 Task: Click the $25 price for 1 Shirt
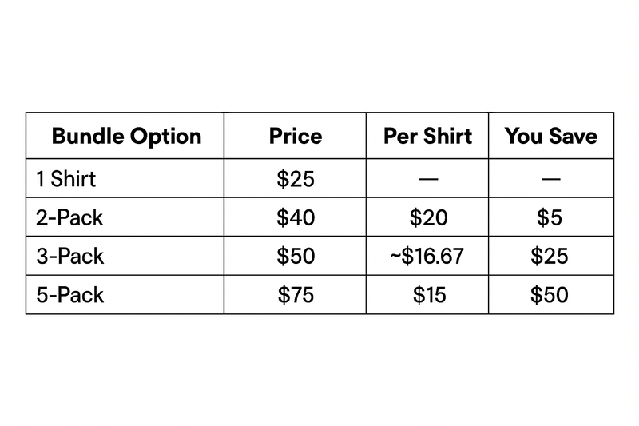click(296, 178)
